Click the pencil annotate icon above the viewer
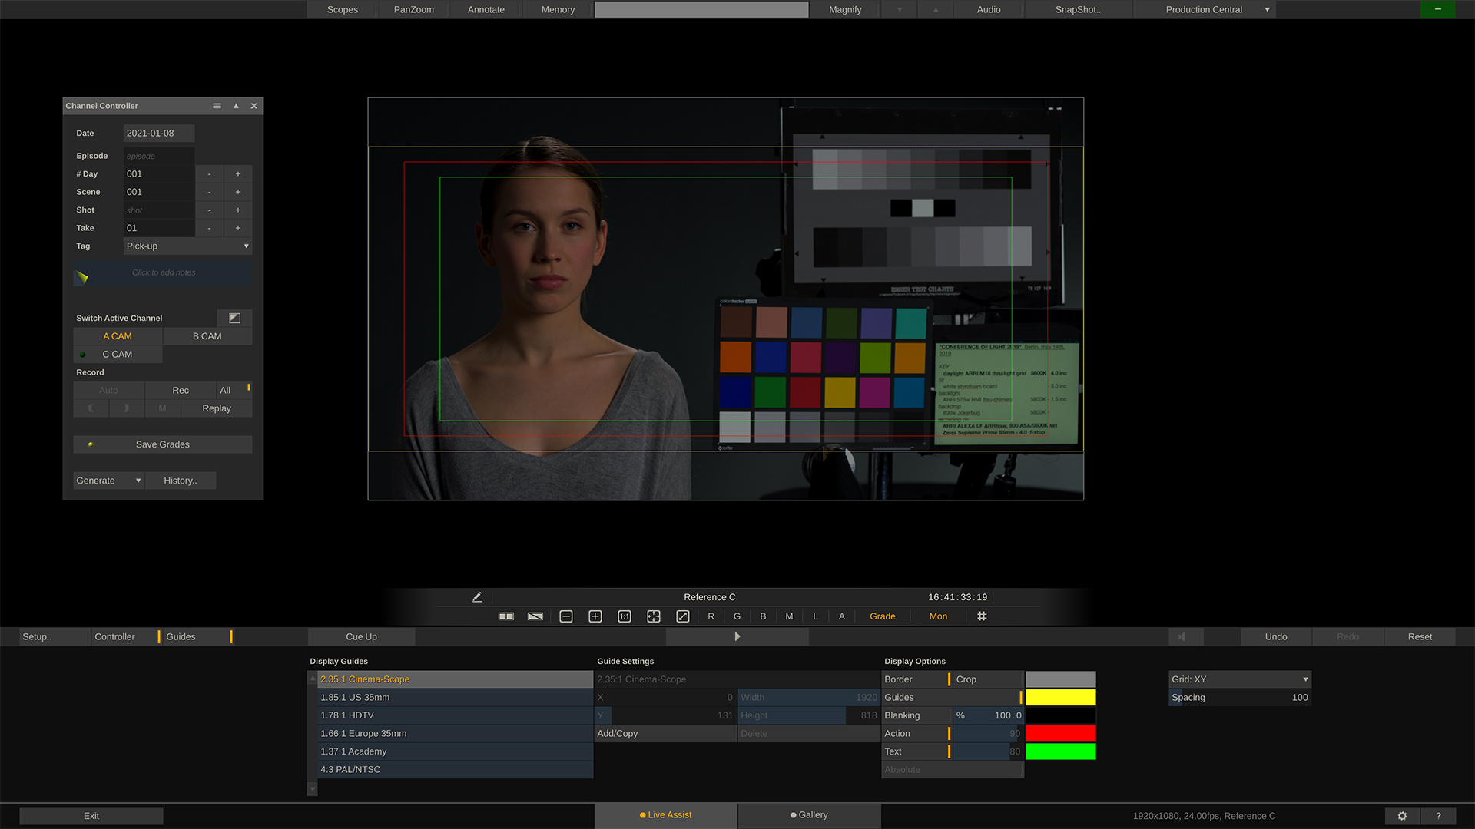1475x829 pixels. [x=476, y=596]
